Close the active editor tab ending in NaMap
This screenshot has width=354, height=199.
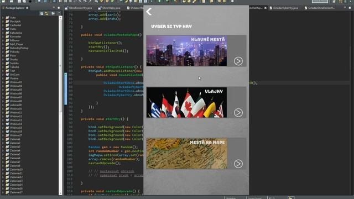tap(265, 8)
